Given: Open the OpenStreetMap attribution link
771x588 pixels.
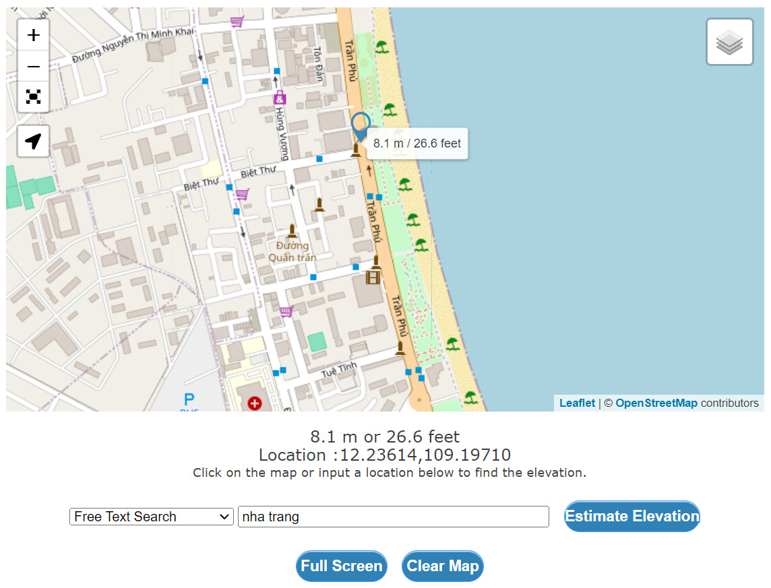Looking at the screenshot, I should pos(656,403).
